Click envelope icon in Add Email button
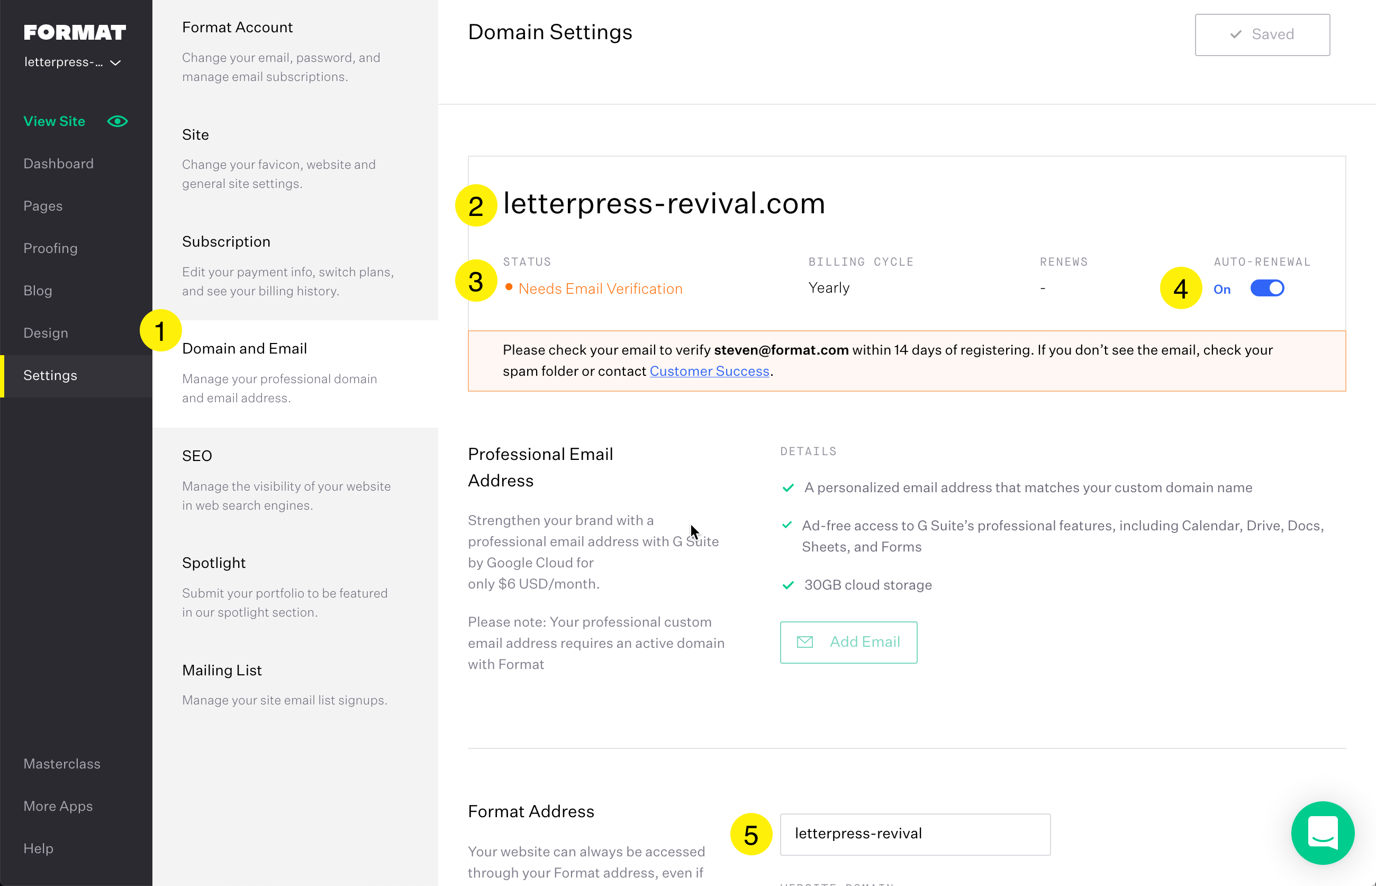This screenshot has height=886, width=1376. 805,642
